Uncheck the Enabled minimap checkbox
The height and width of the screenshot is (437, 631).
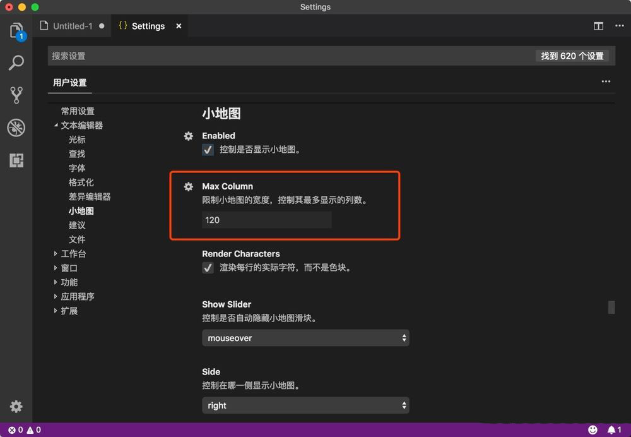point(208,150)
